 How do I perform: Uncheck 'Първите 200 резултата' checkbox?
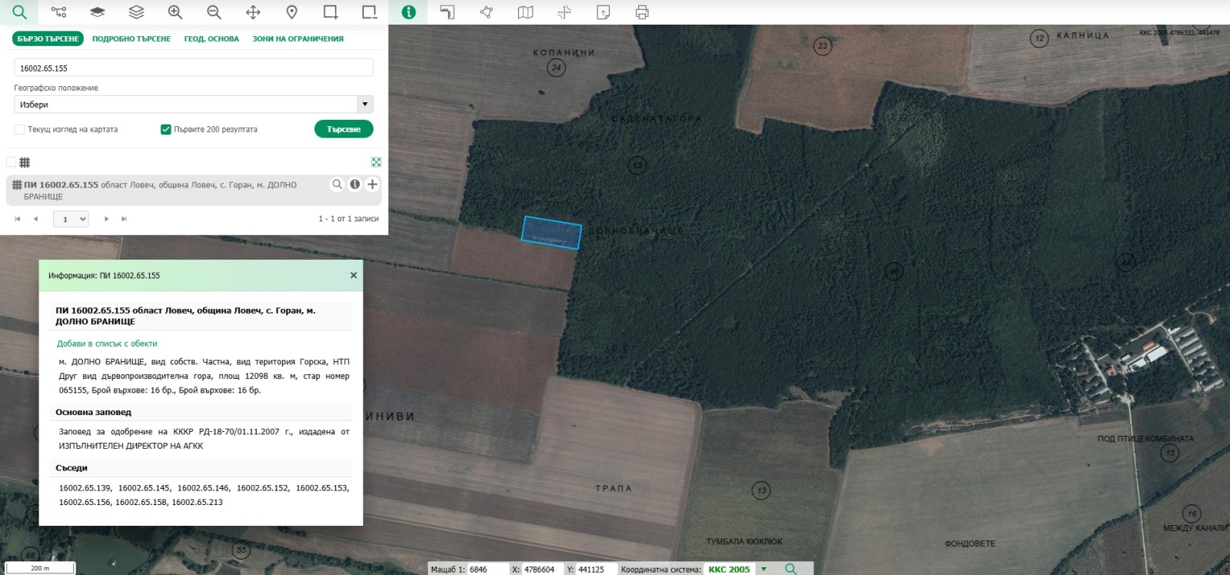(165, 129)
